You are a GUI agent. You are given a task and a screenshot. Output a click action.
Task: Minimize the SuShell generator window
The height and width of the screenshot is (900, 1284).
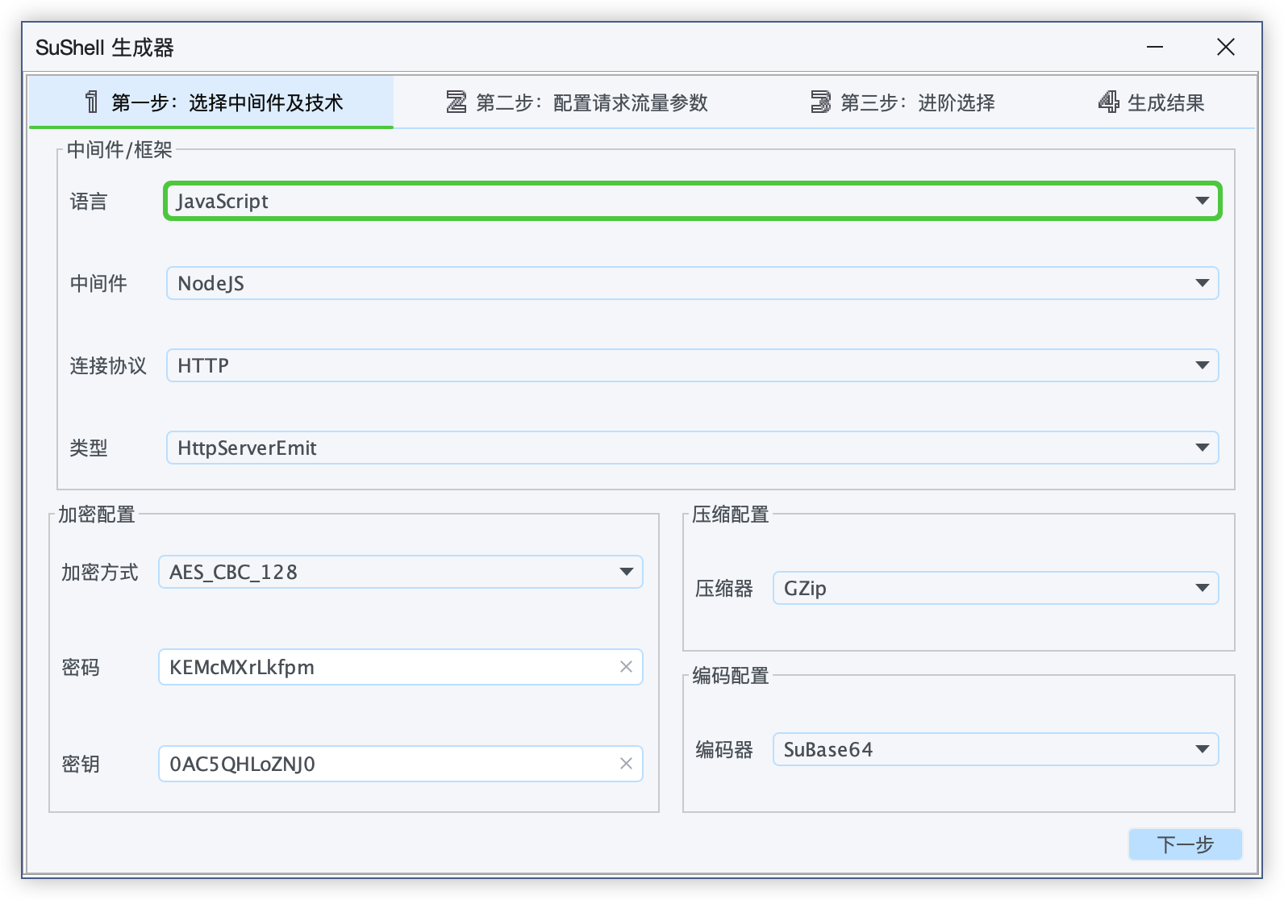pyautogui.click(x=1155, y=48)
